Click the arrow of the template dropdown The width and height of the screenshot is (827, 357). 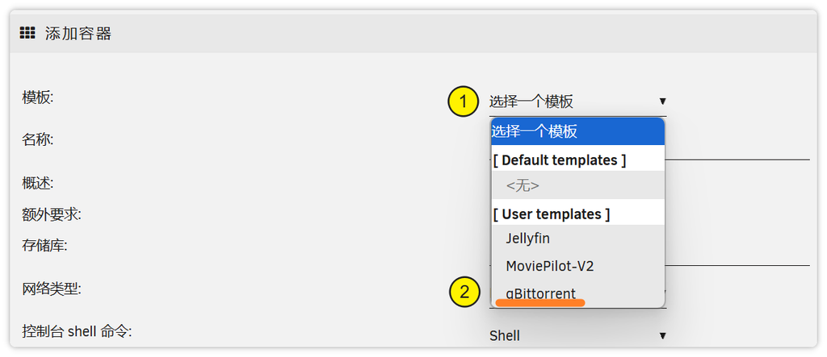[x=662, y=102]
